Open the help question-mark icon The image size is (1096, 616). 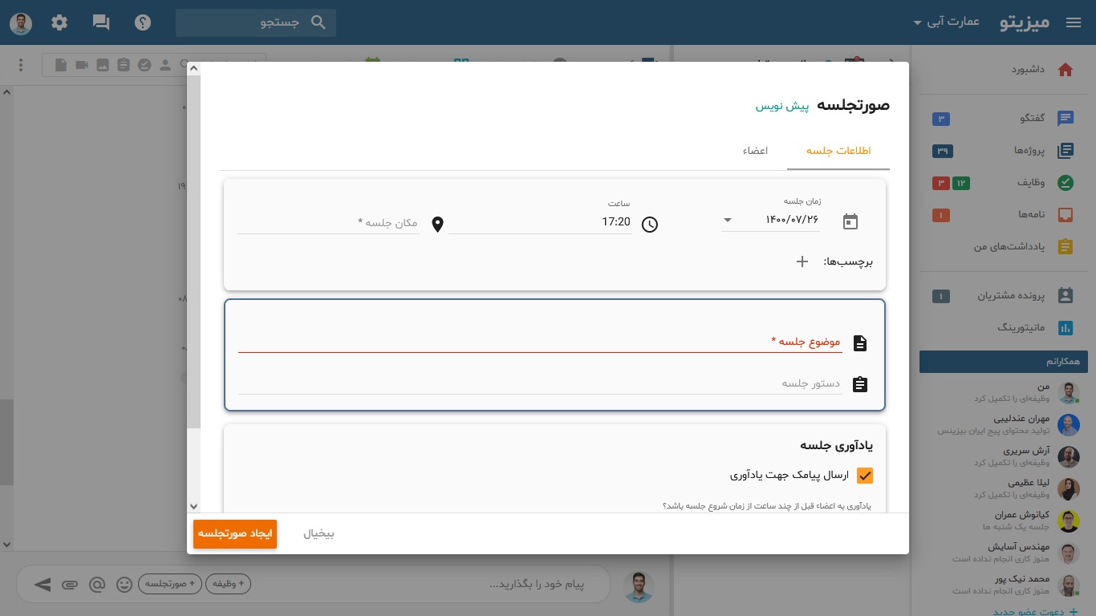[143, 22]
